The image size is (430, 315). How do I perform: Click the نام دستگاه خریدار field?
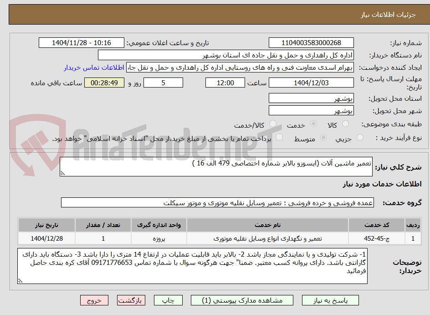pyautogui.click(x=225, y=55)
